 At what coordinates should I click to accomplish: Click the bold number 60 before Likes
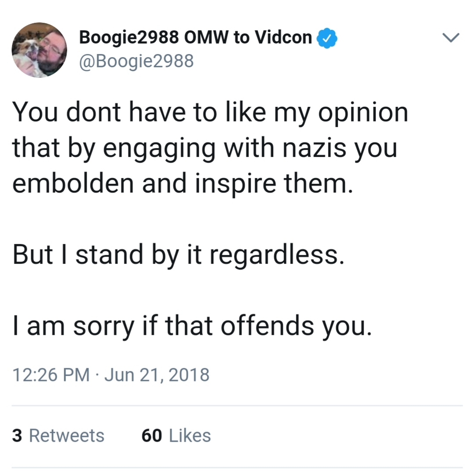(x=152, y=435)
